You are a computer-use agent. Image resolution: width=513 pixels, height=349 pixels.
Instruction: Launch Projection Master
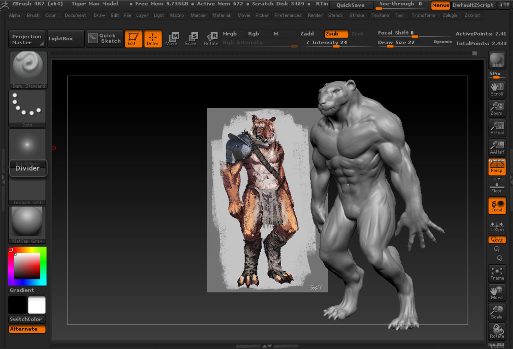[x=27, y=39]
